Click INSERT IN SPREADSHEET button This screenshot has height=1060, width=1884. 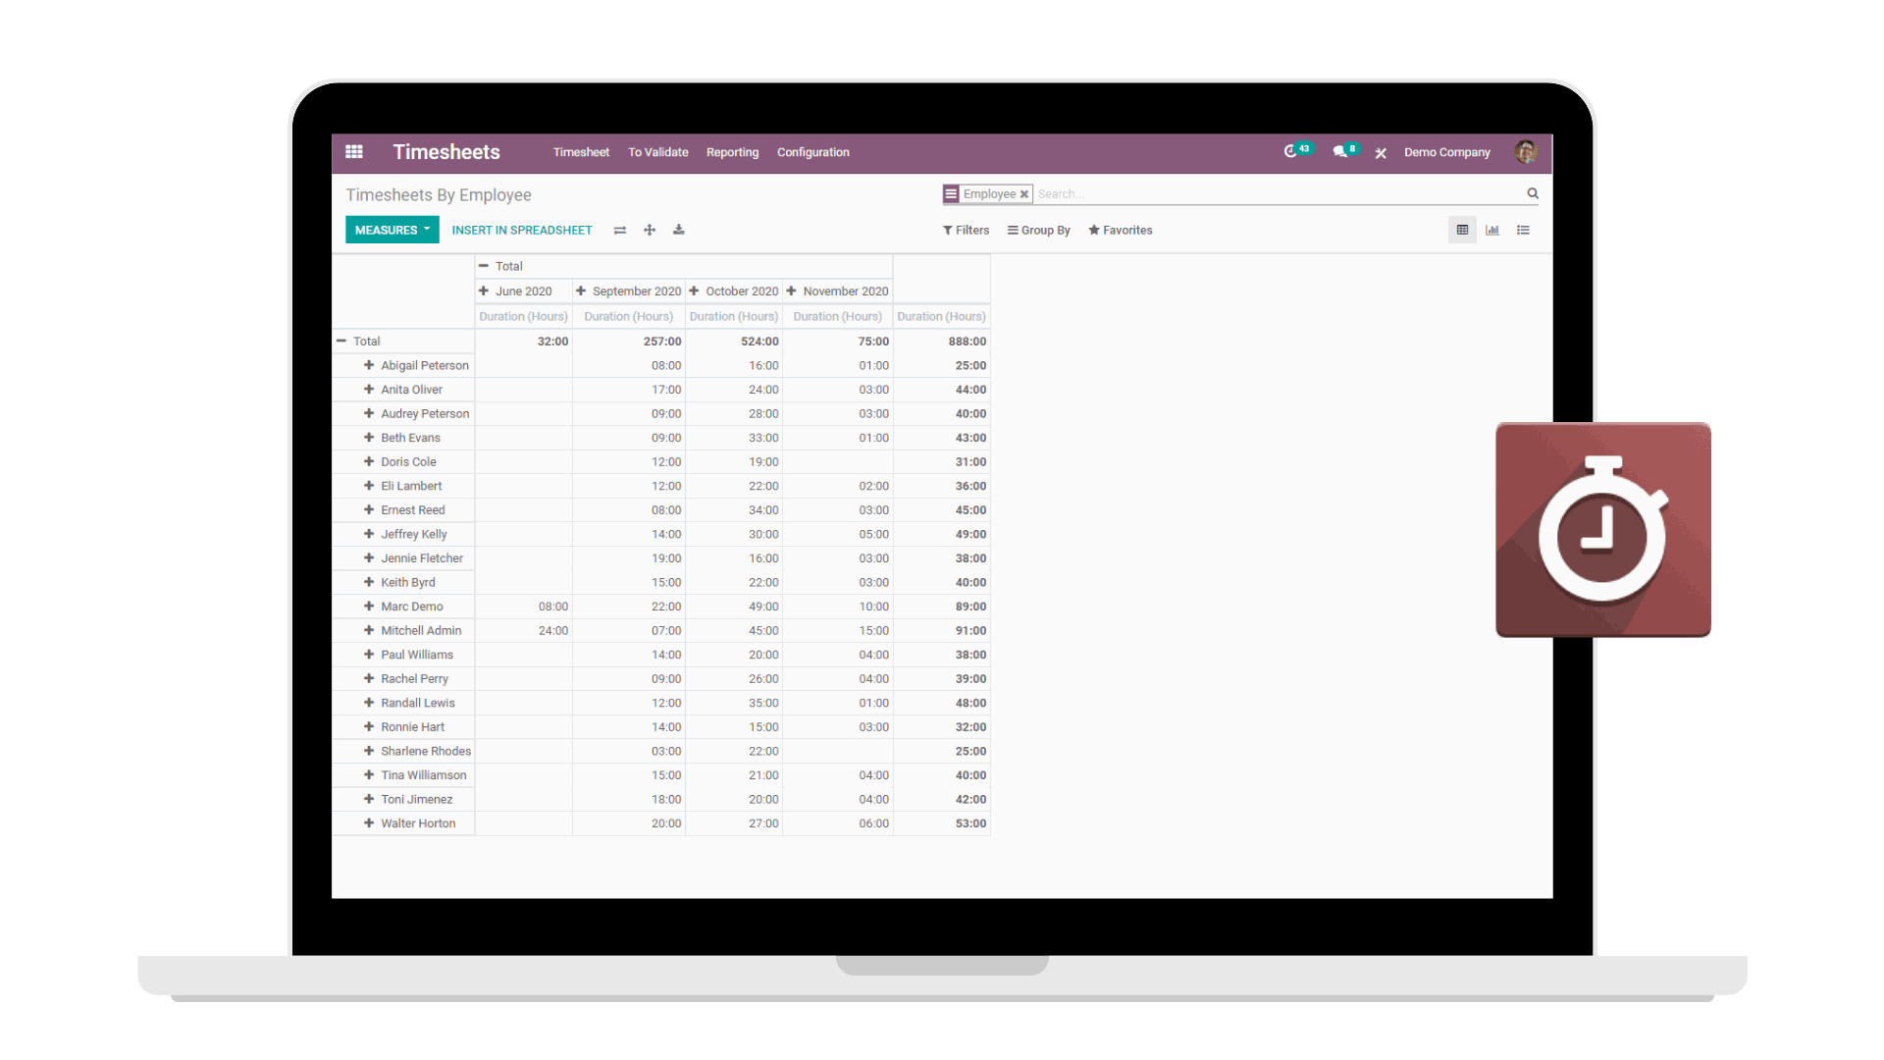521,229
